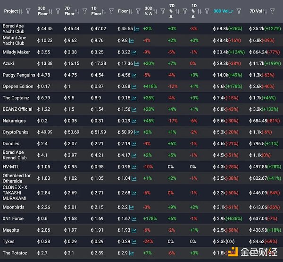Sort by 30D Floor column arrows
Image resolution: width=283 pixels, height=262 pixels.
pyautogui.click(x=50, y=11)
